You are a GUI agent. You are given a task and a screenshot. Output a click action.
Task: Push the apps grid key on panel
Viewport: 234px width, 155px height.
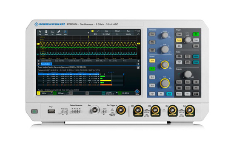(x=196, y=94)
